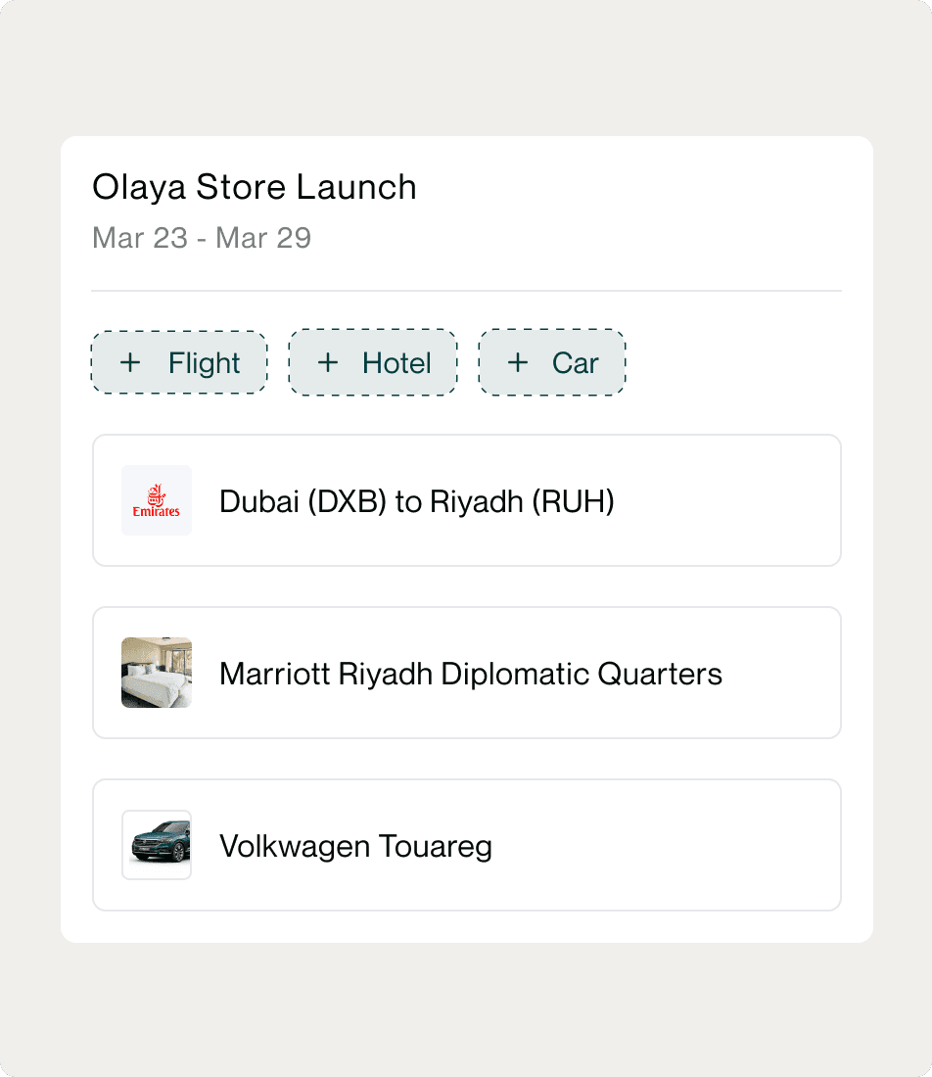Click the Mar 23 - Mar 29 date range
The height and width of the screenshot is (1077, 932).
pyautogui.click(x=202, y=238)
